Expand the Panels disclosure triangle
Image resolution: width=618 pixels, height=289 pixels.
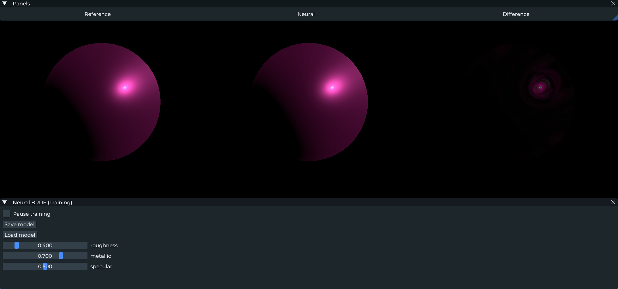(5, 3)
